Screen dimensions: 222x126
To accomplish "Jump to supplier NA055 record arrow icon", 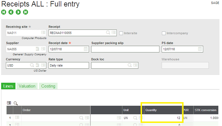I will click(x=37, y=49).
